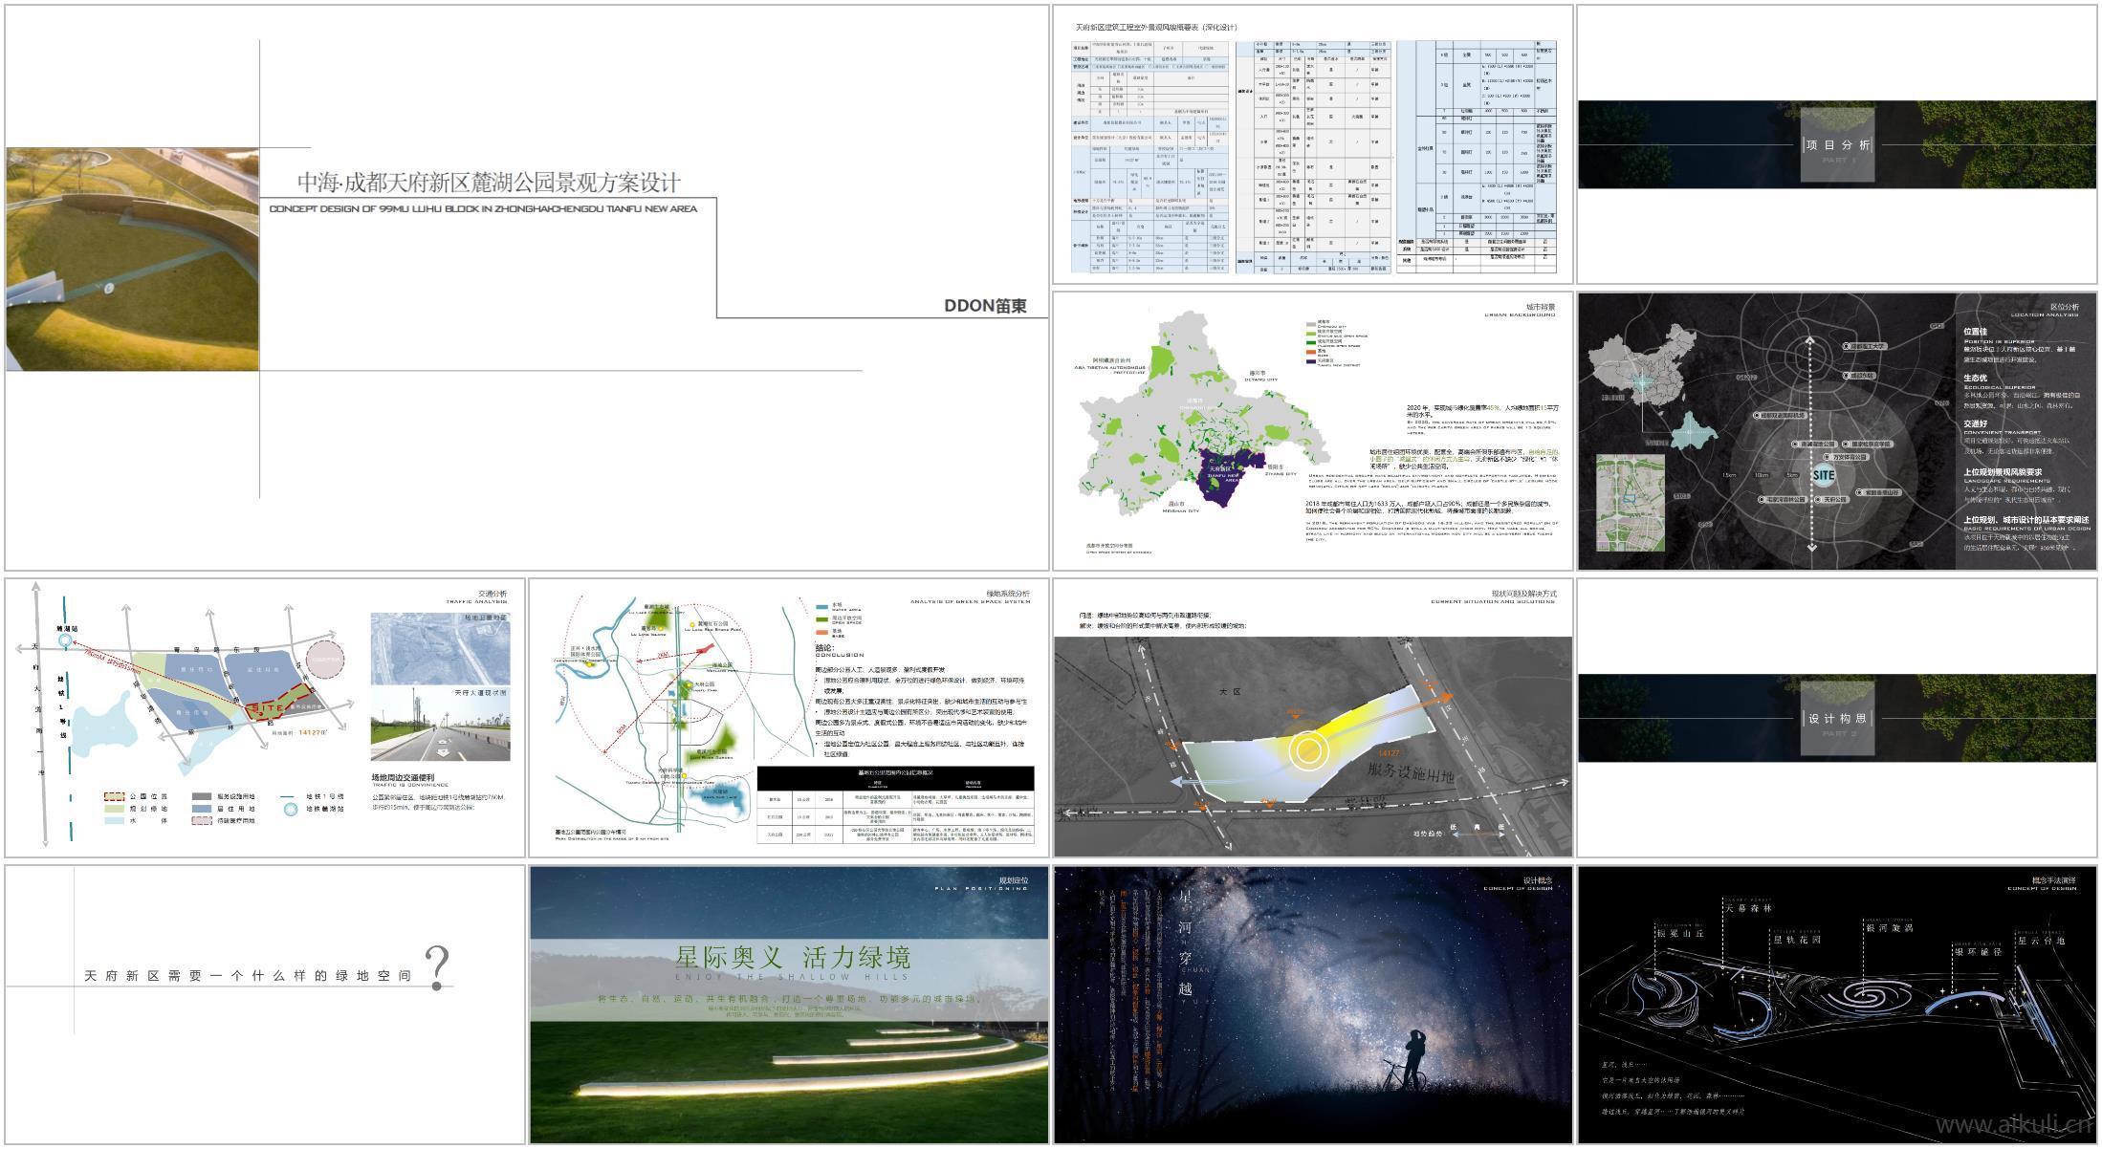Click the red dashed 公园位置 legend symbol
Viewport: 2102px width, 1149px height.
coord(114,795)
